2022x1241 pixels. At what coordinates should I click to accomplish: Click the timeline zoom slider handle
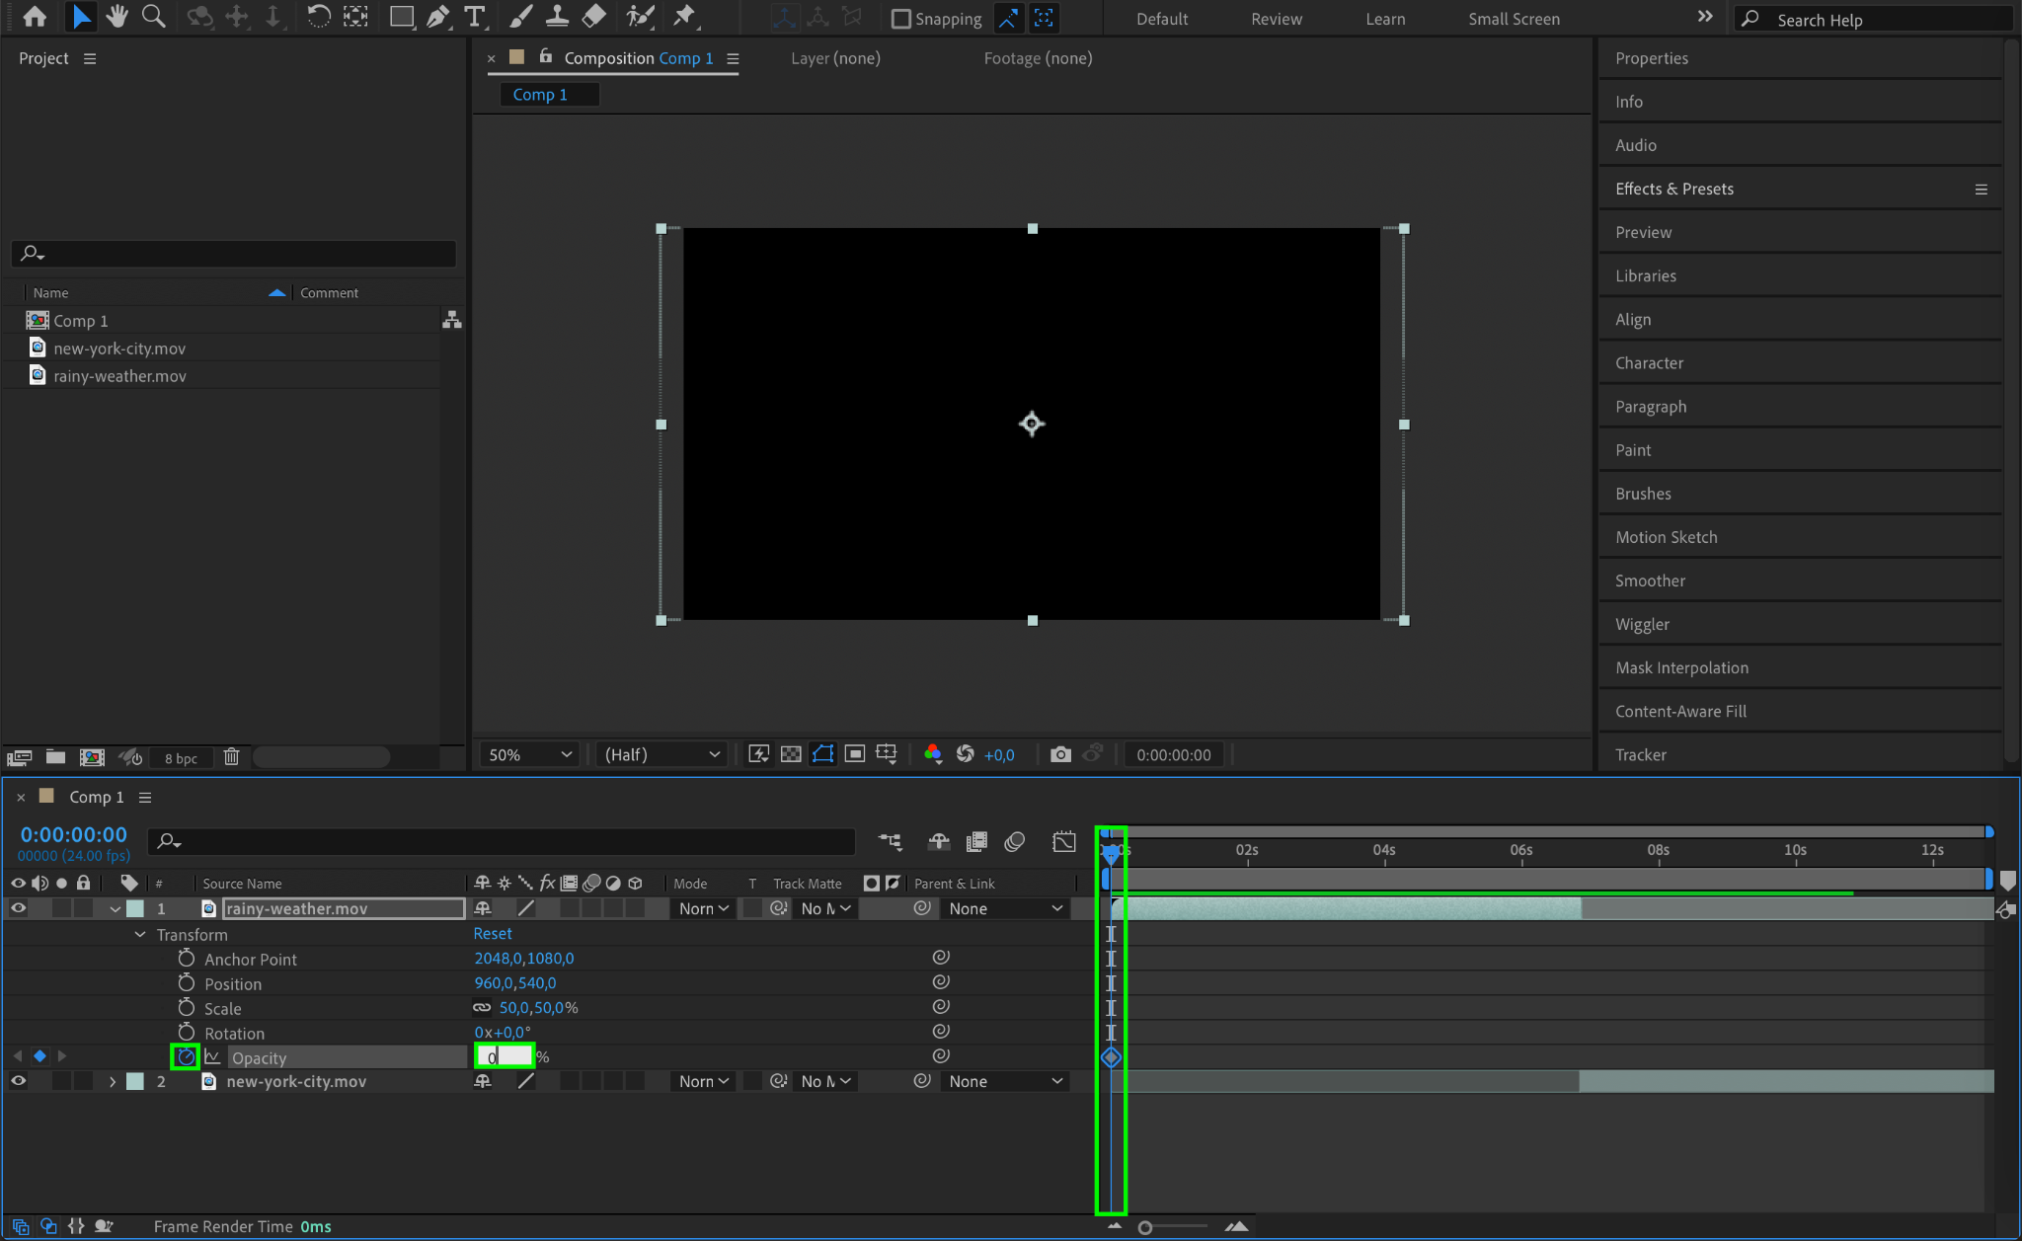pyautogui.click(x=1145, y=1227)
